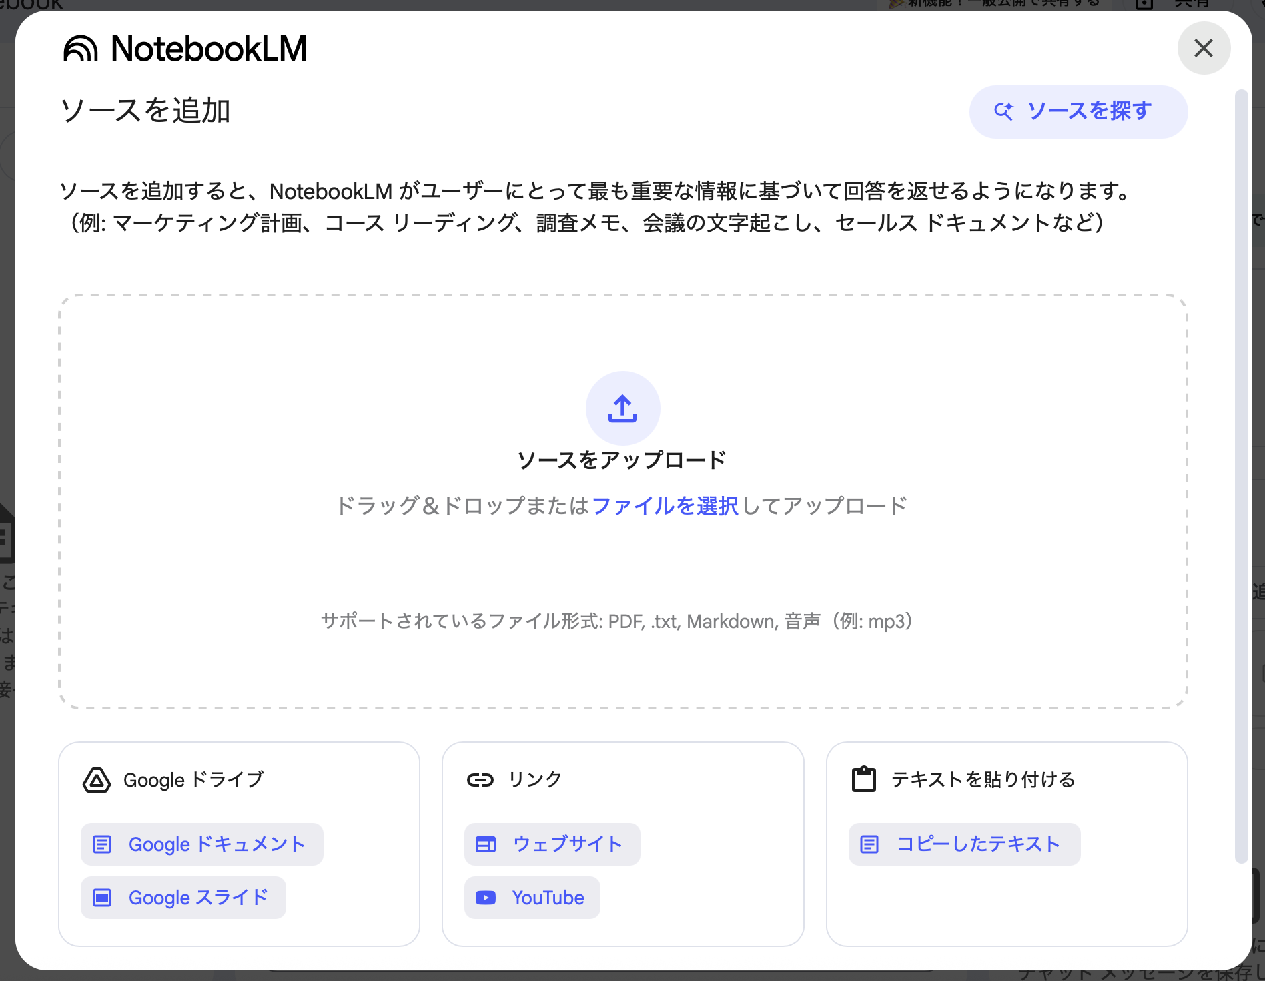Click the document icon in Google ドキュメント

pyautogui.click(x=102, y=844)
